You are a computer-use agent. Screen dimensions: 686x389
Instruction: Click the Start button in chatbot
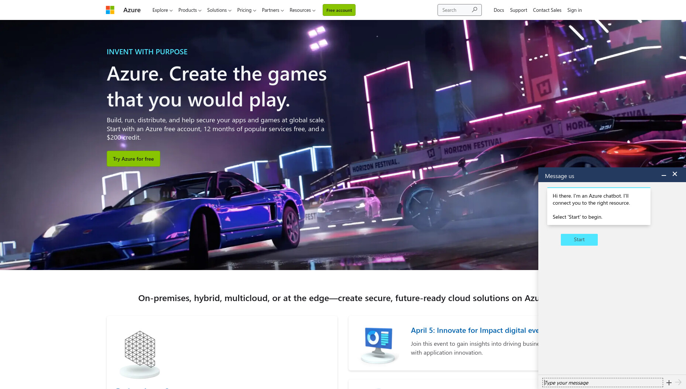point(579,239)
